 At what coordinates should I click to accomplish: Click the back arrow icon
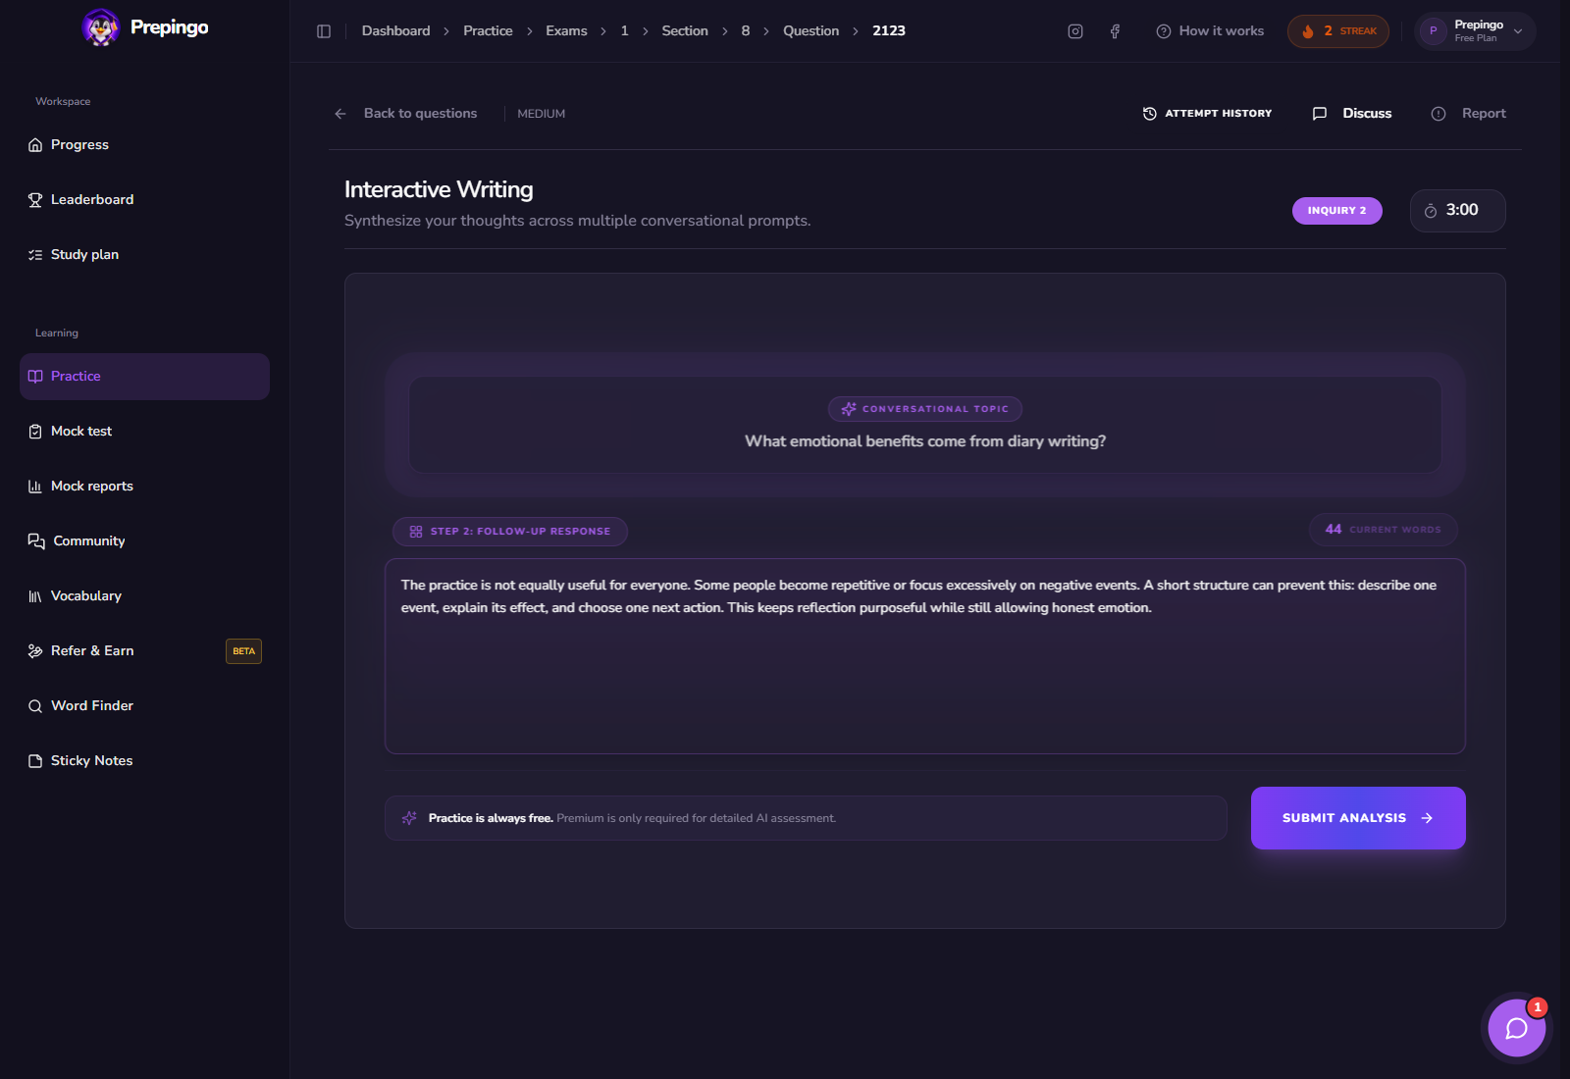(x=340, y=114)
